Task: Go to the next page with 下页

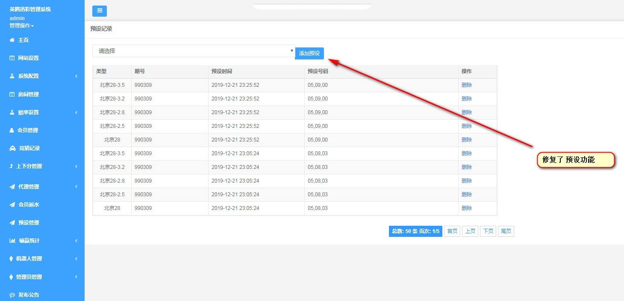Action: click(x=488, y=231)
